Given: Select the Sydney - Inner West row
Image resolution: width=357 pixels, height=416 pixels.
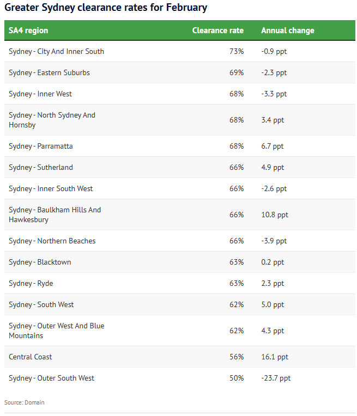Looking at the screenshot, I should tap(179, 94).
